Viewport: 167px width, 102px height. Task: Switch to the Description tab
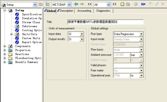65,11
